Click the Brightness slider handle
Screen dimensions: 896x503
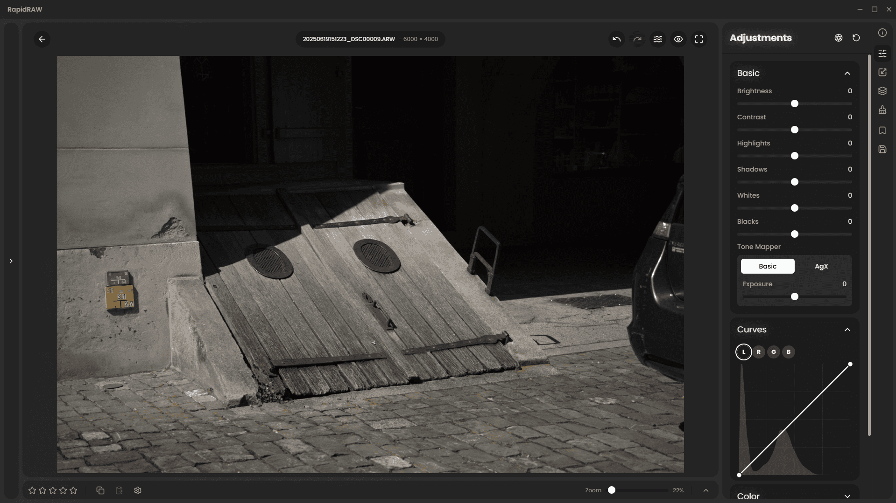795,103
